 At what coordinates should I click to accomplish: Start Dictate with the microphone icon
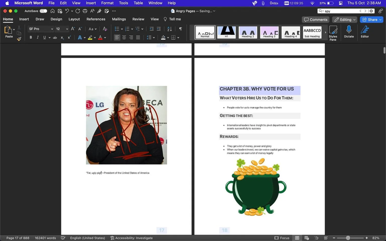click(x=349, y=32)
